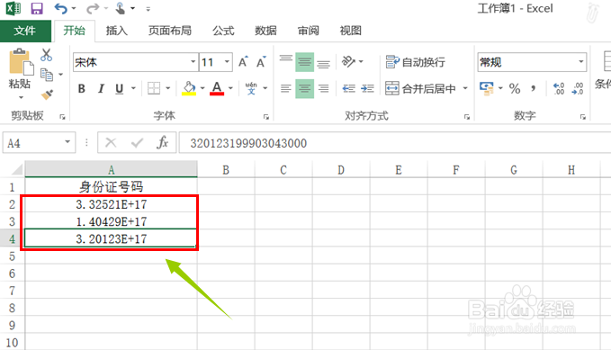The height and width of the screenshot is (350, 611).
Task: Open the 文件 File tab
Action: coord(25,31)
